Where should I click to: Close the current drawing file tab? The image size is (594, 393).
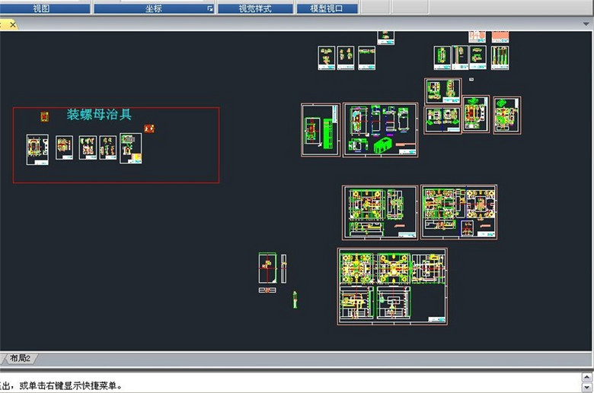click(x=13, y=24)
